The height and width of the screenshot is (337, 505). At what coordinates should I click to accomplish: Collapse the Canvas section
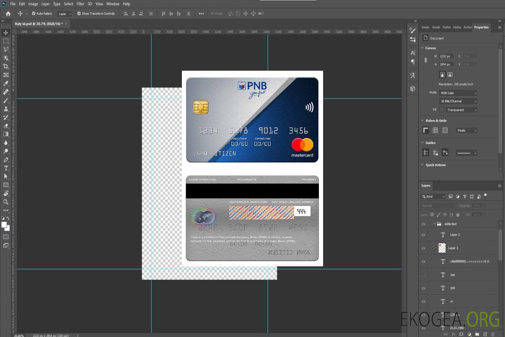coord(422,48)
